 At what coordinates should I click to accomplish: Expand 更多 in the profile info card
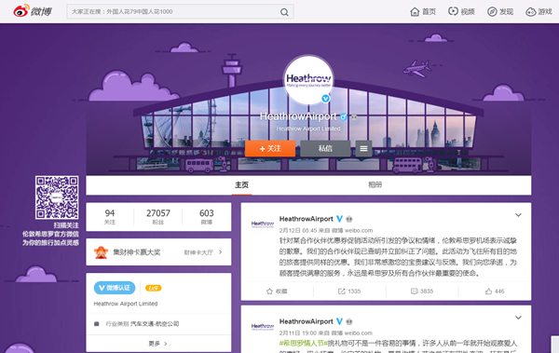click(158, 344)
